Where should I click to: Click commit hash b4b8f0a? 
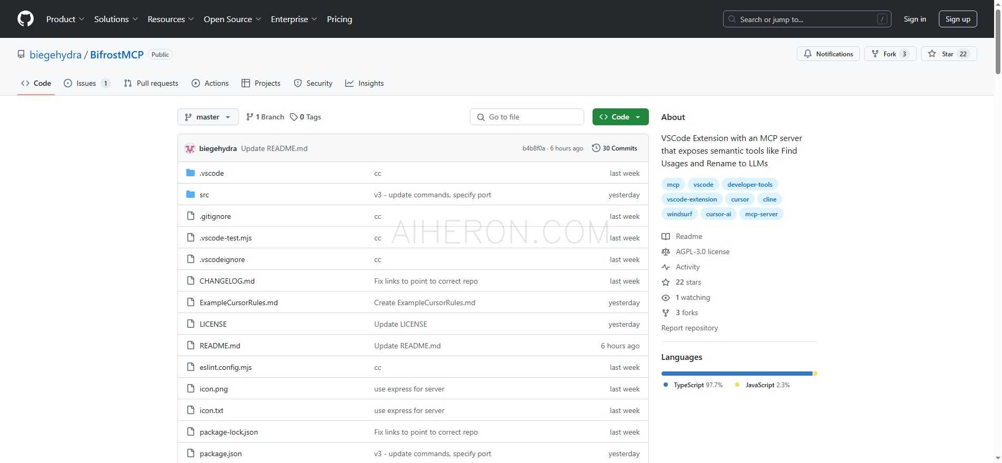coord(534,148)
